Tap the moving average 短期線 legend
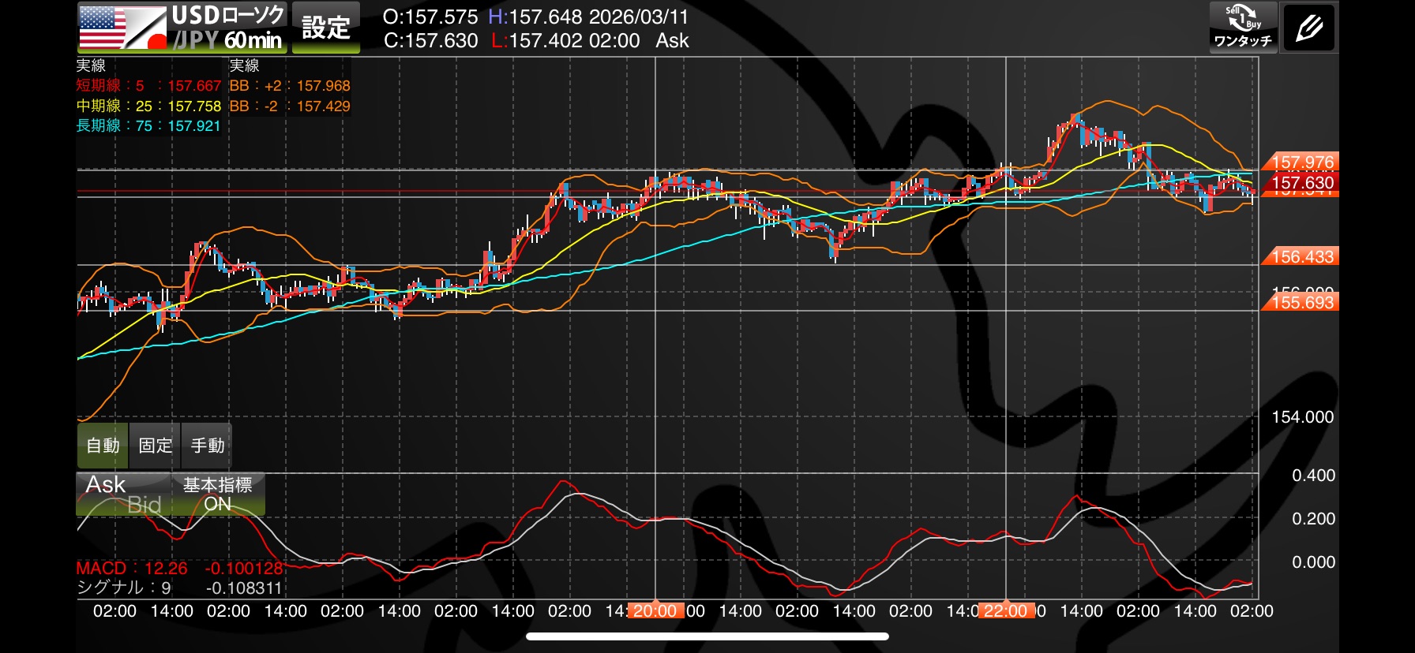1415x653 pixels. point(148,86)
